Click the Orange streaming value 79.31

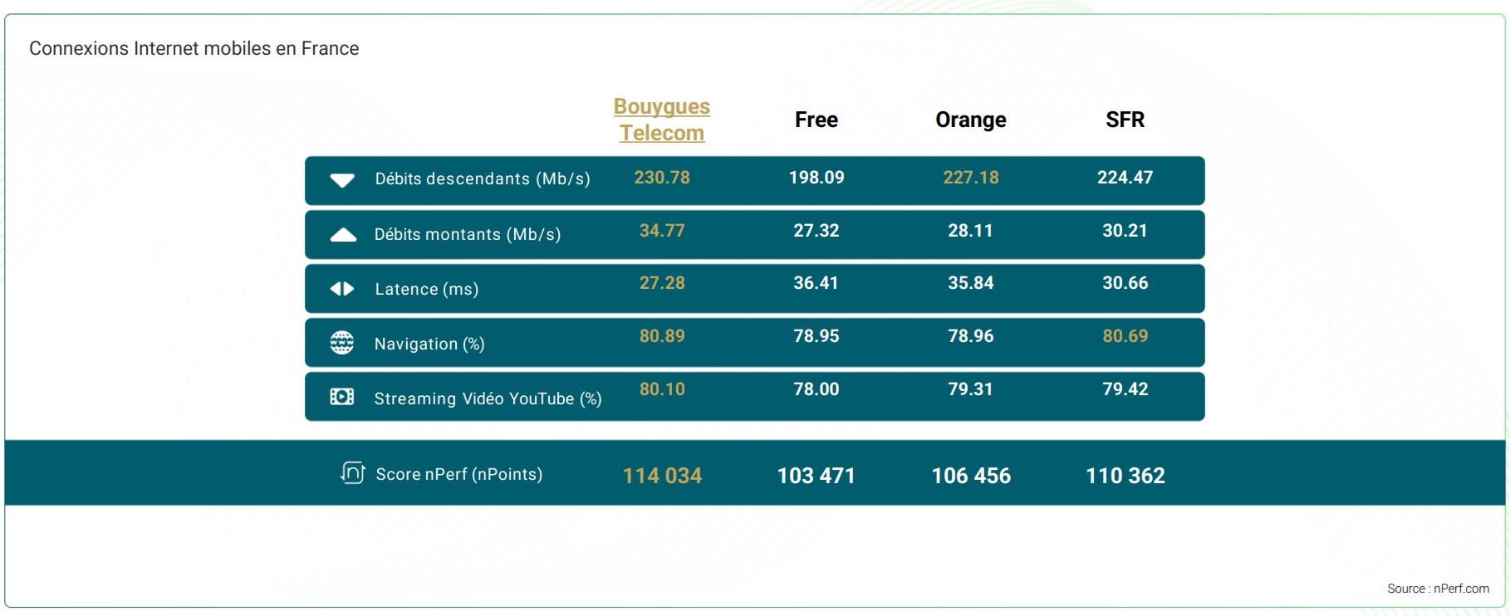pyautogui.click(x=971, y=389)
